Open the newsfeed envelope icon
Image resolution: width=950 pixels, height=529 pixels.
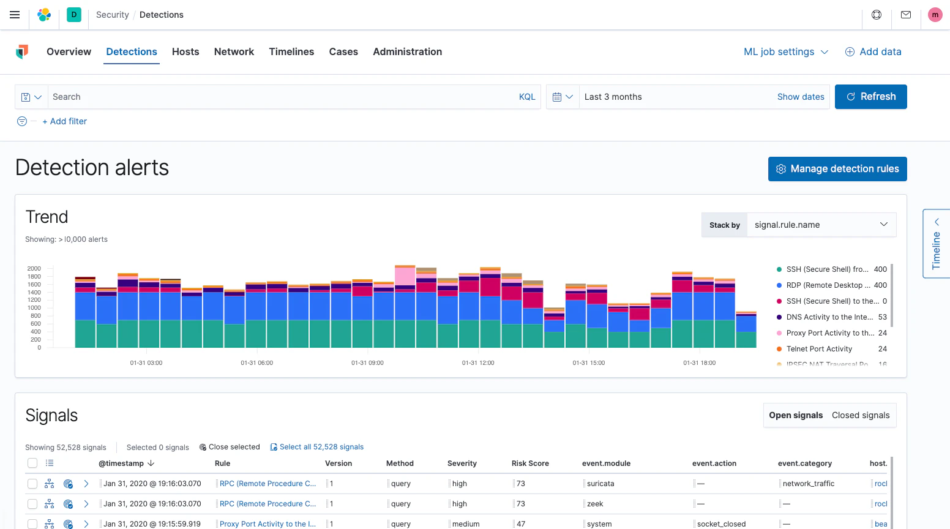click(906, 14)
